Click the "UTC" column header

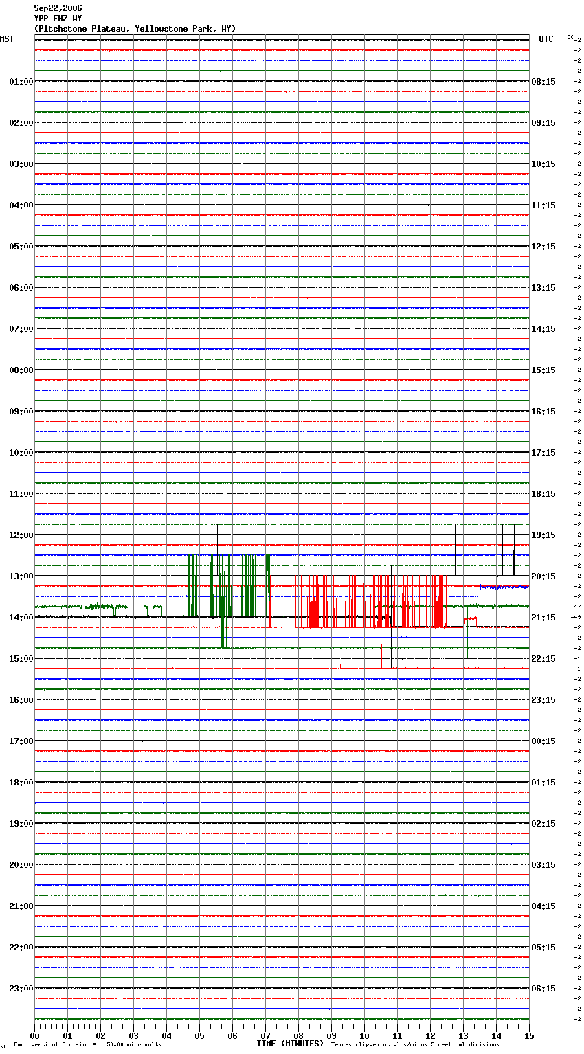(546, 39)
